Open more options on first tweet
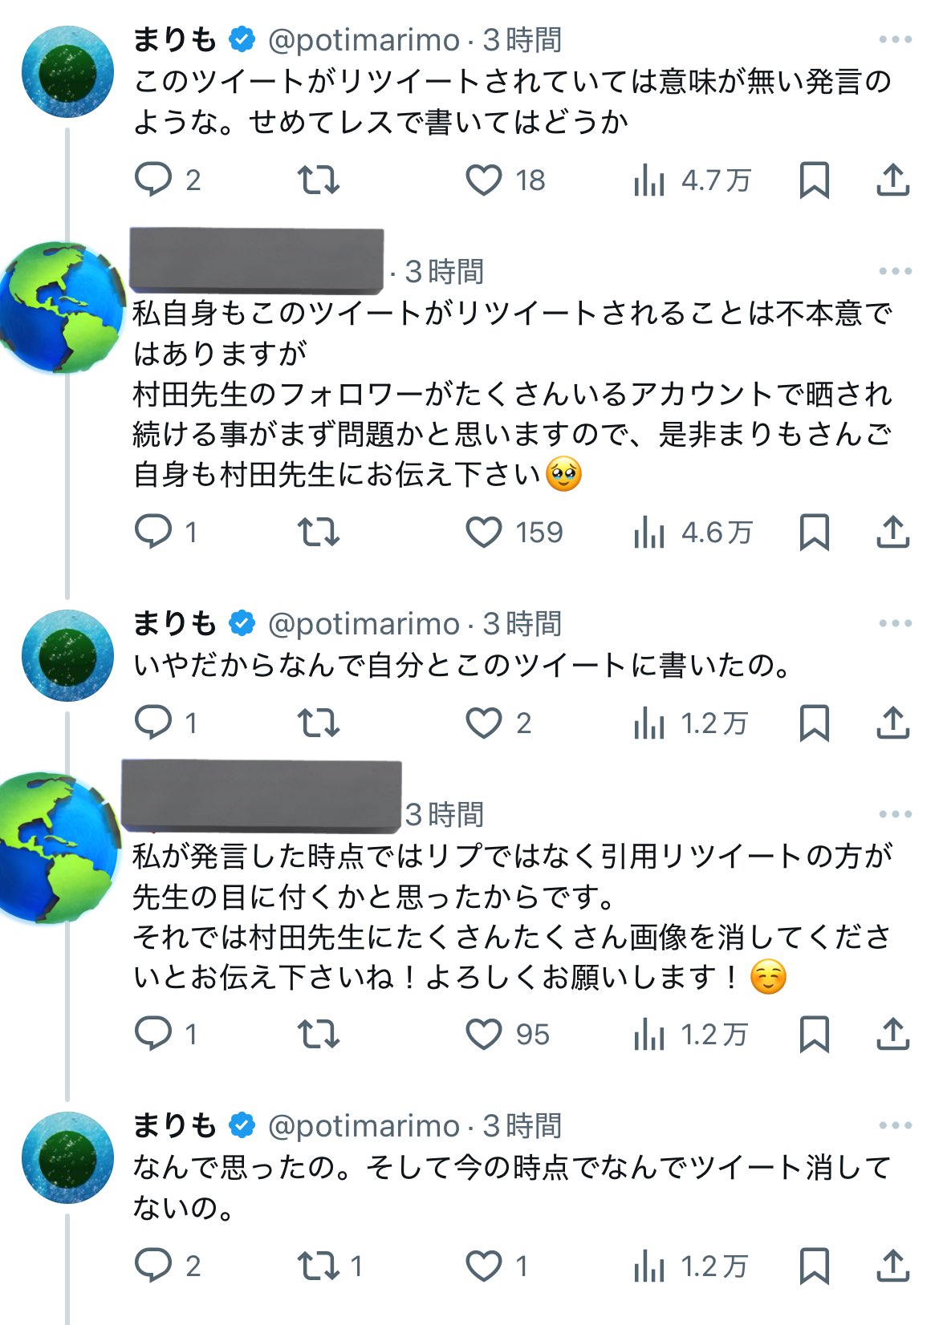This screenshot has height=1325, width=939. pos(895,39)
